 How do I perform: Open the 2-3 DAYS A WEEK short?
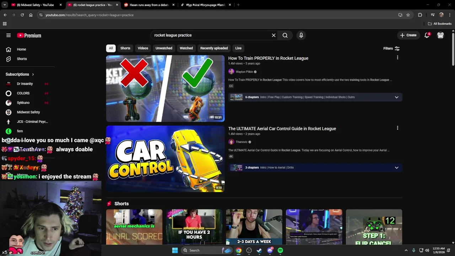(254, 227)
